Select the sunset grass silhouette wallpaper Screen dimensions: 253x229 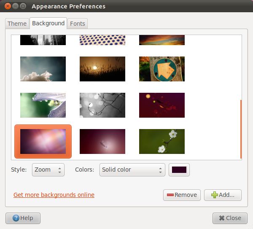tap(102, 69)
